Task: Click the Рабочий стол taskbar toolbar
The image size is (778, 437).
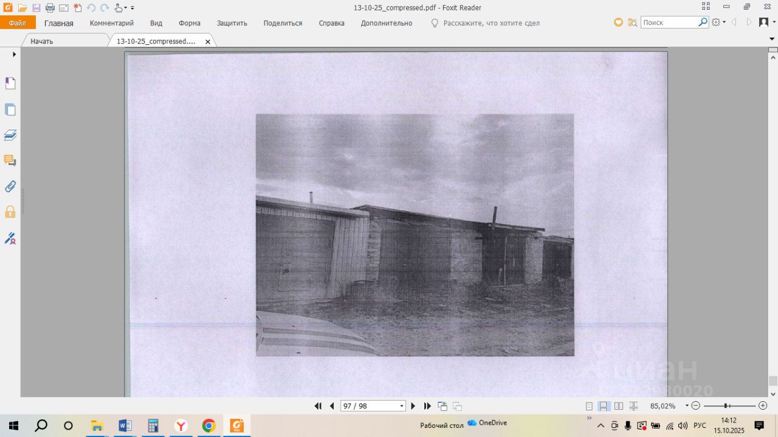Action: pos(442,425)
